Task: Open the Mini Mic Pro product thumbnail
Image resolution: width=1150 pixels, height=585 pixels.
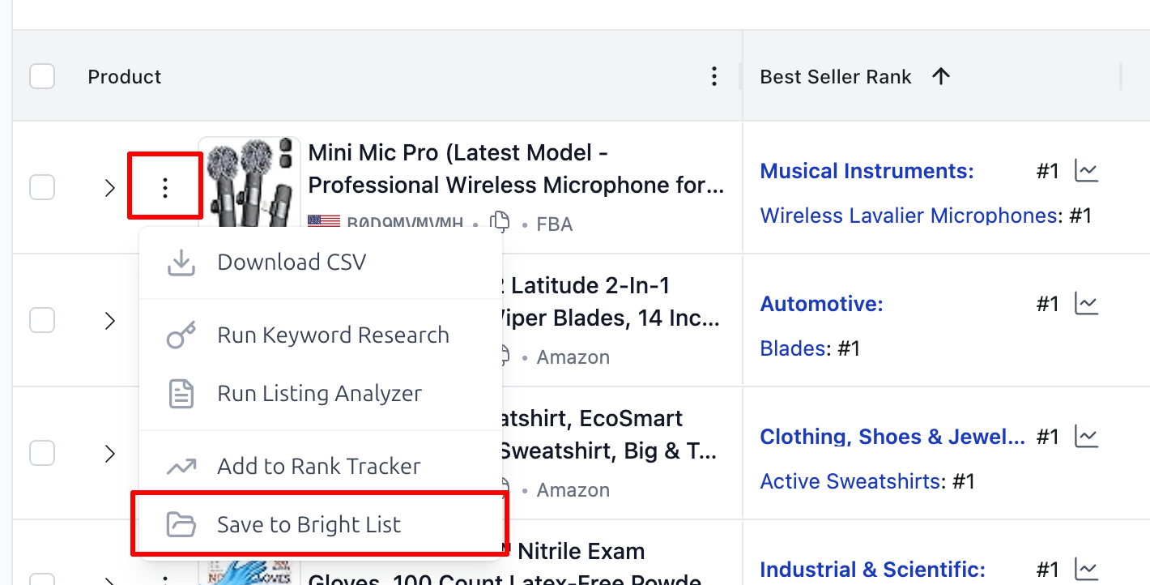Action: pyautogui.click(x=249, y=178)
